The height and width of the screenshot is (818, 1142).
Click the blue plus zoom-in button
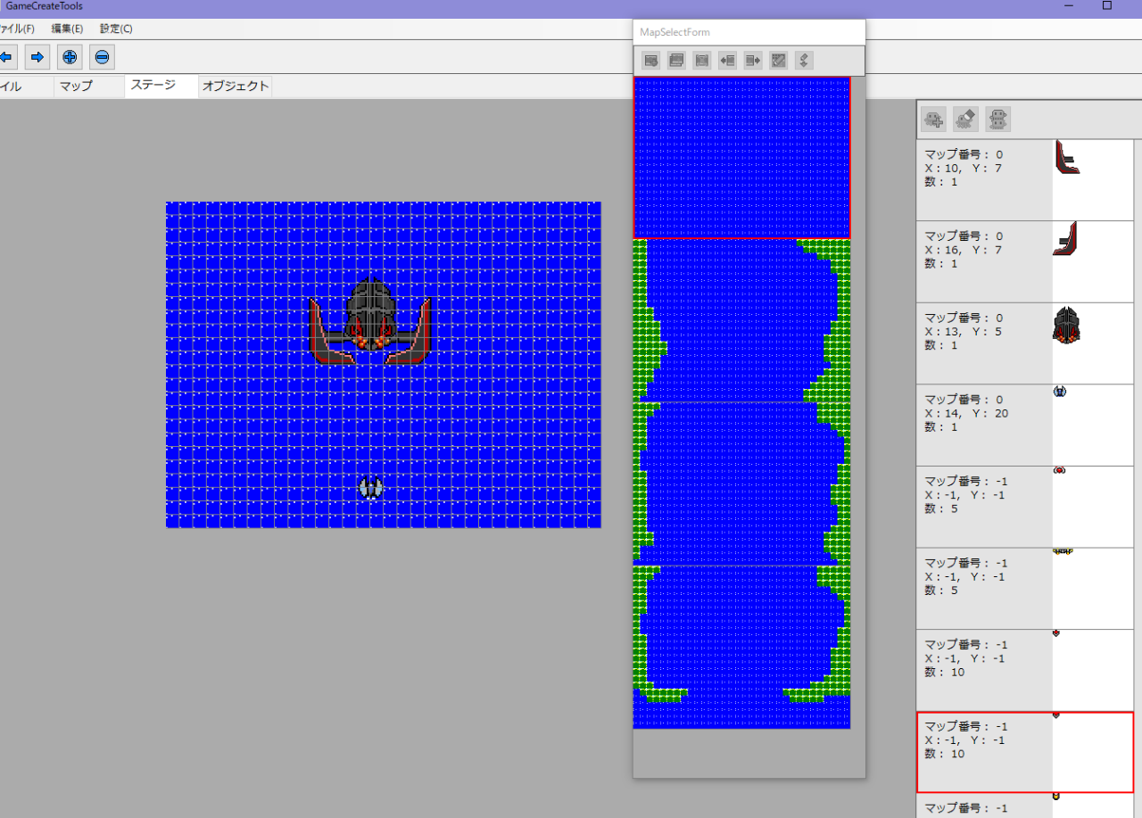tap(70, 57)
